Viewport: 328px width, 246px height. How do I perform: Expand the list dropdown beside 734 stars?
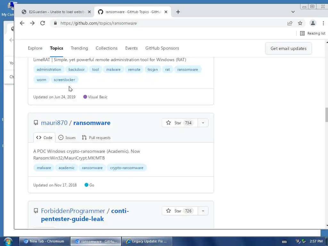tap(203, 123)
